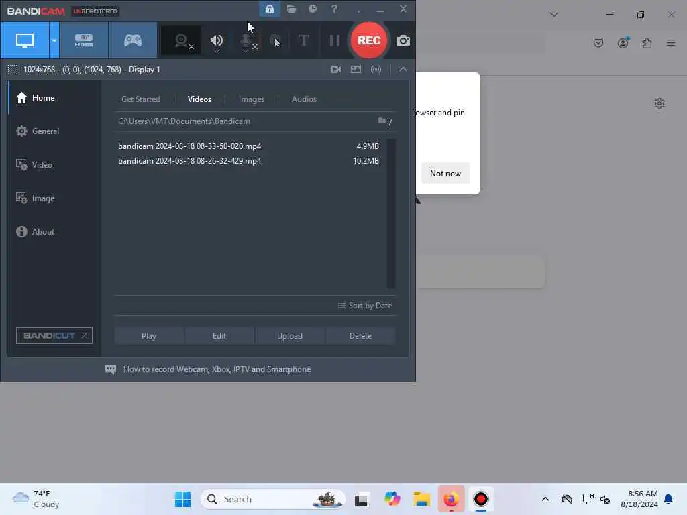The height and width of the screenshot is (515, 687).
Task: Open Copilot on taskbar
Action: coord(392,499)
